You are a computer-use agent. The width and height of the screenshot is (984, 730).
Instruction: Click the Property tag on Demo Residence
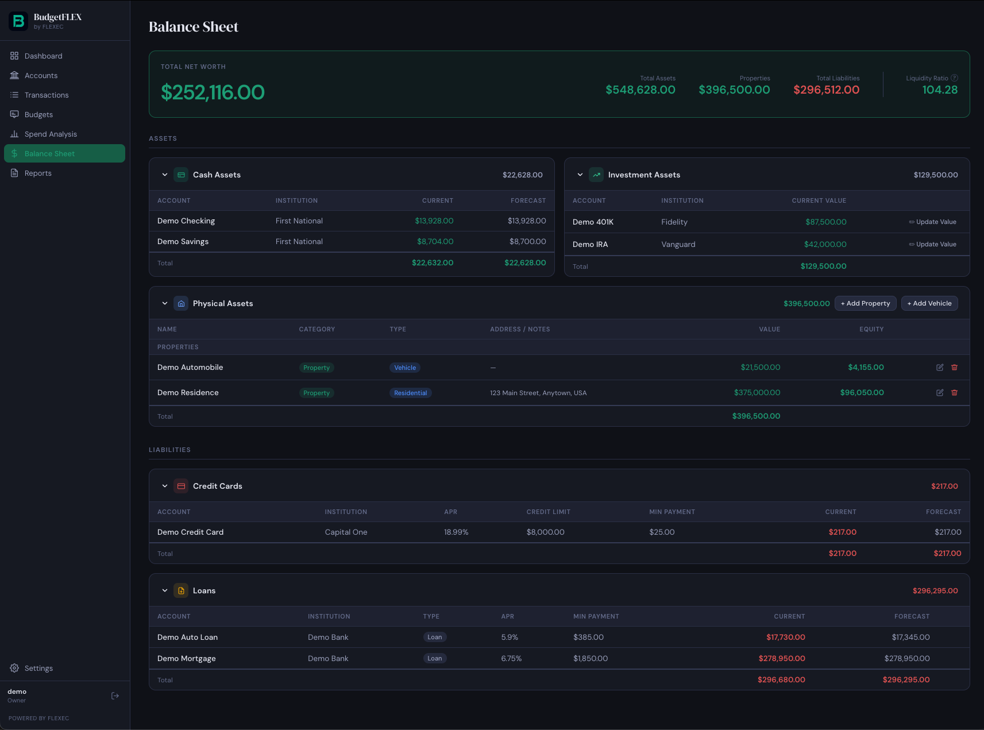(317, 393)
